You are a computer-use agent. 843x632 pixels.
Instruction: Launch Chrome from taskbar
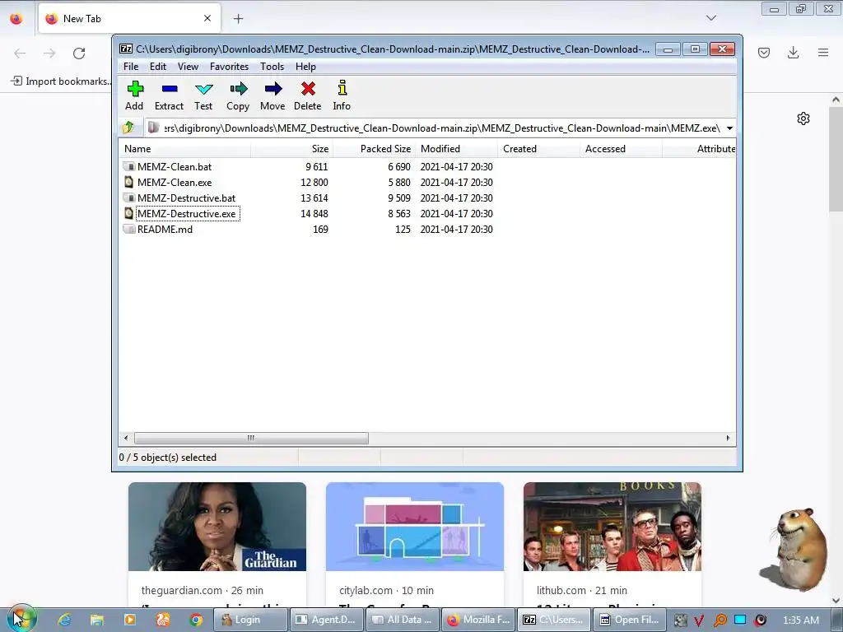pyautogui.click(x=196, y=620)
